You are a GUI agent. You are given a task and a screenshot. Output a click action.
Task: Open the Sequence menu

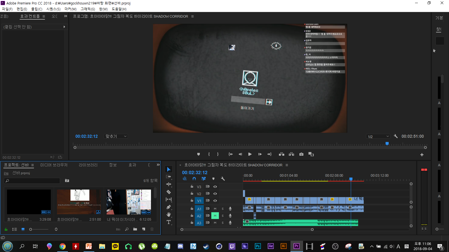click(53, 9)
